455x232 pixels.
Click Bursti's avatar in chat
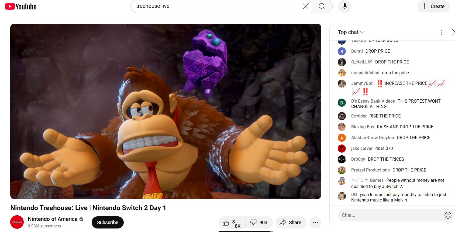pos(342,51)
